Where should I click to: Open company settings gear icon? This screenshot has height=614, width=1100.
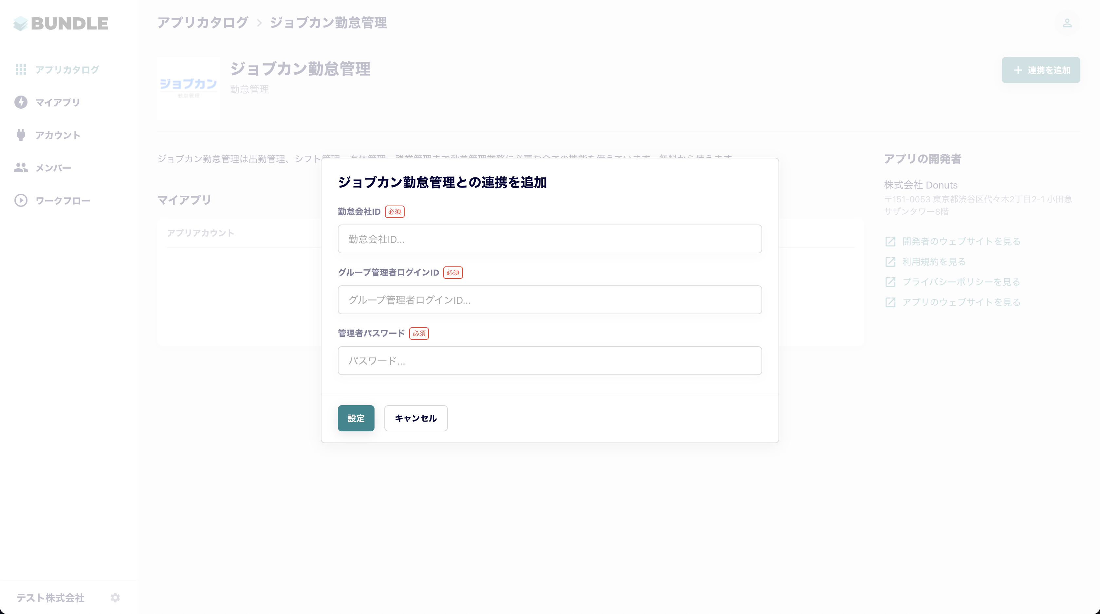[x=115, y=597]
